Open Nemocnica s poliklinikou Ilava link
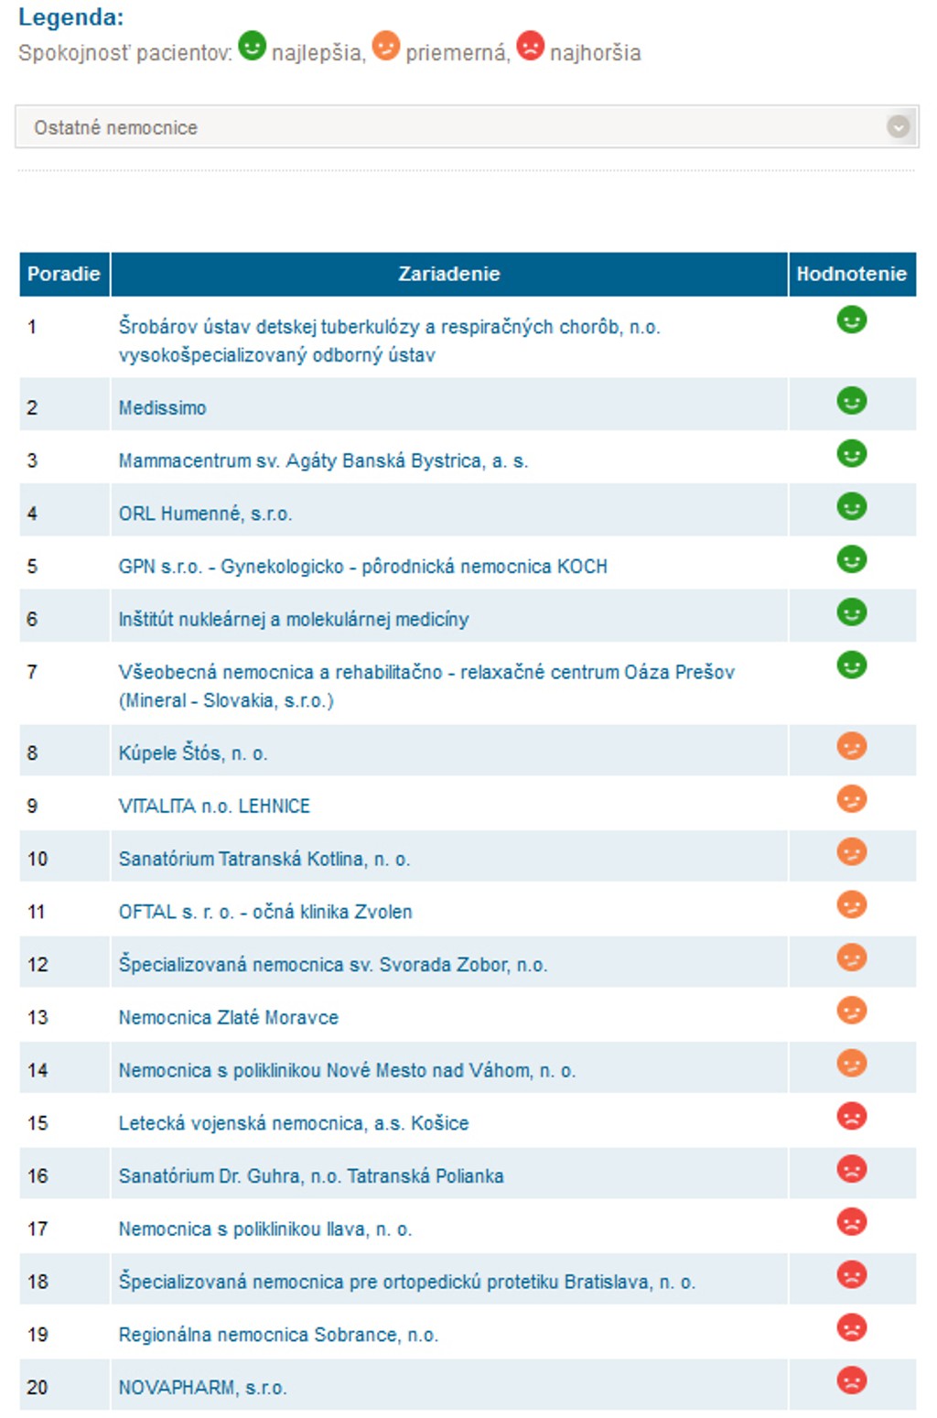 click(x=265, y=1229)
